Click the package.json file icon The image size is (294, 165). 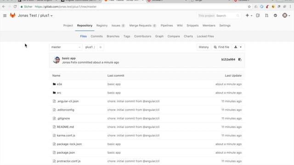pyautogui.click(x=54, y=153)
